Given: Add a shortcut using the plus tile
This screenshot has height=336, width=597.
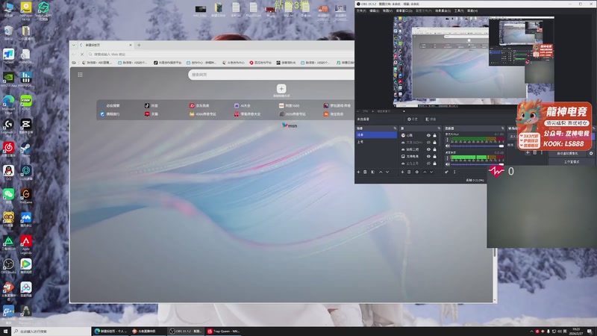Looking at the screenshot, I should (281, 89).
